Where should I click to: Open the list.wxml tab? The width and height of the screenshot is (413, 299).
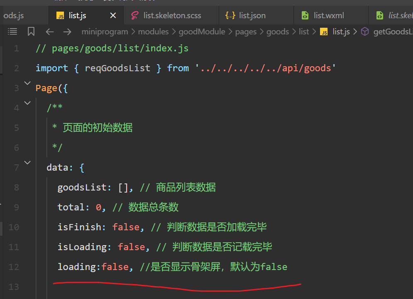329,16
